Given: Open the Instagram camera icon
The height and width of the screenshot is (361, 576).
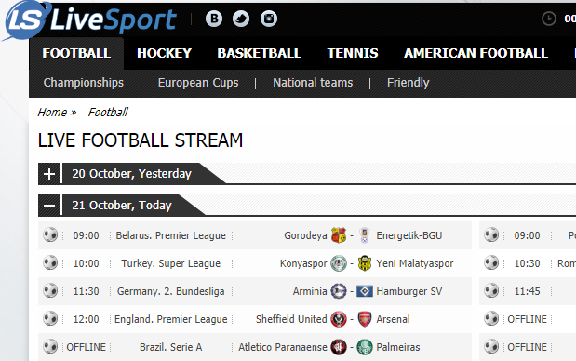Looking at the screenshot, I should [x=269, y=19].
